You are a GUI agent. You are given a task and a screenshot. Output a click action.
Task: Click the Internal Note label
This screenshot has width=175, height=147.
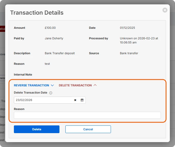click(23, 75)
